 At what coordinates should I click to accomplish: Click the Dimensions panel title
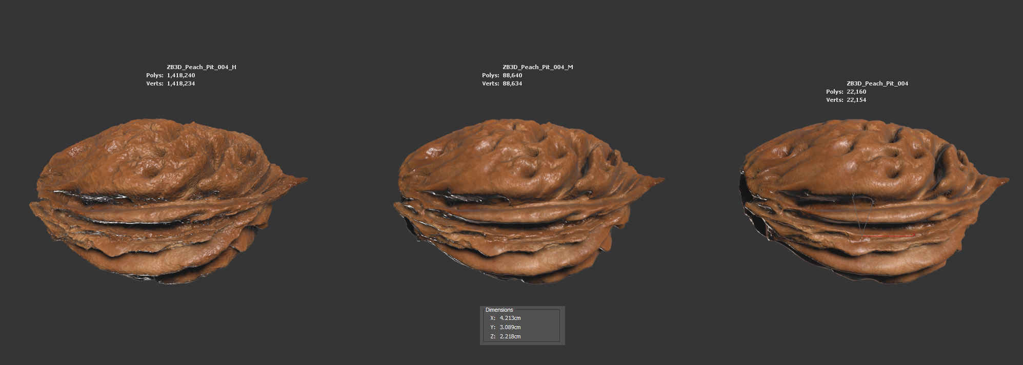(499, 310)
